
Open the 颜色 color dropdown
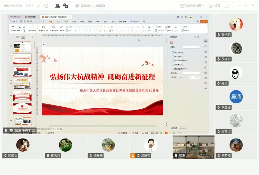click(191, 73)
